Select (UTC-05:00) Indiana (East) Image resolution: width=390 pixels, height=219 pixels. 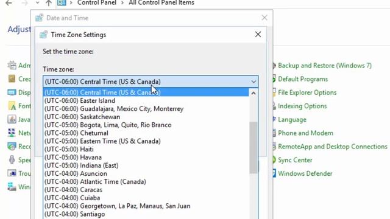coord(146,165)
